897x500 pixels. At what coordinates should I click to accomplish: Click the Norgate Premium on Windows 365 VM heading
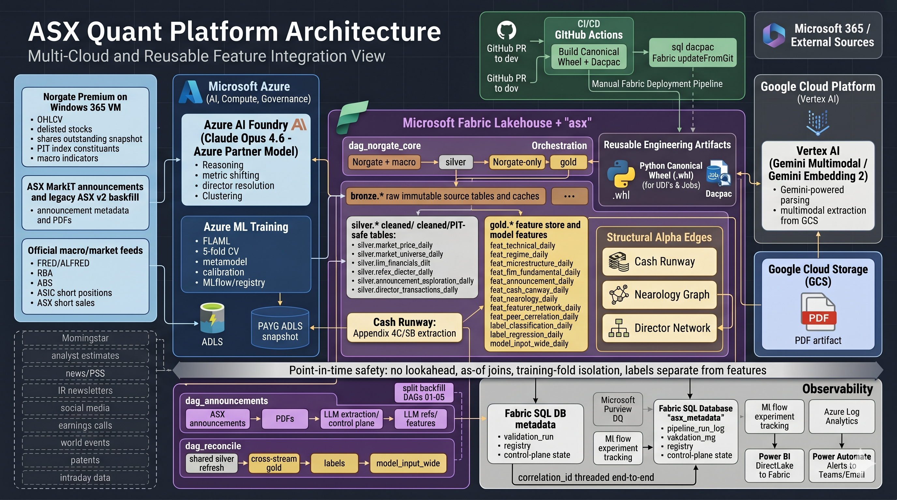(x=85, y=102)
